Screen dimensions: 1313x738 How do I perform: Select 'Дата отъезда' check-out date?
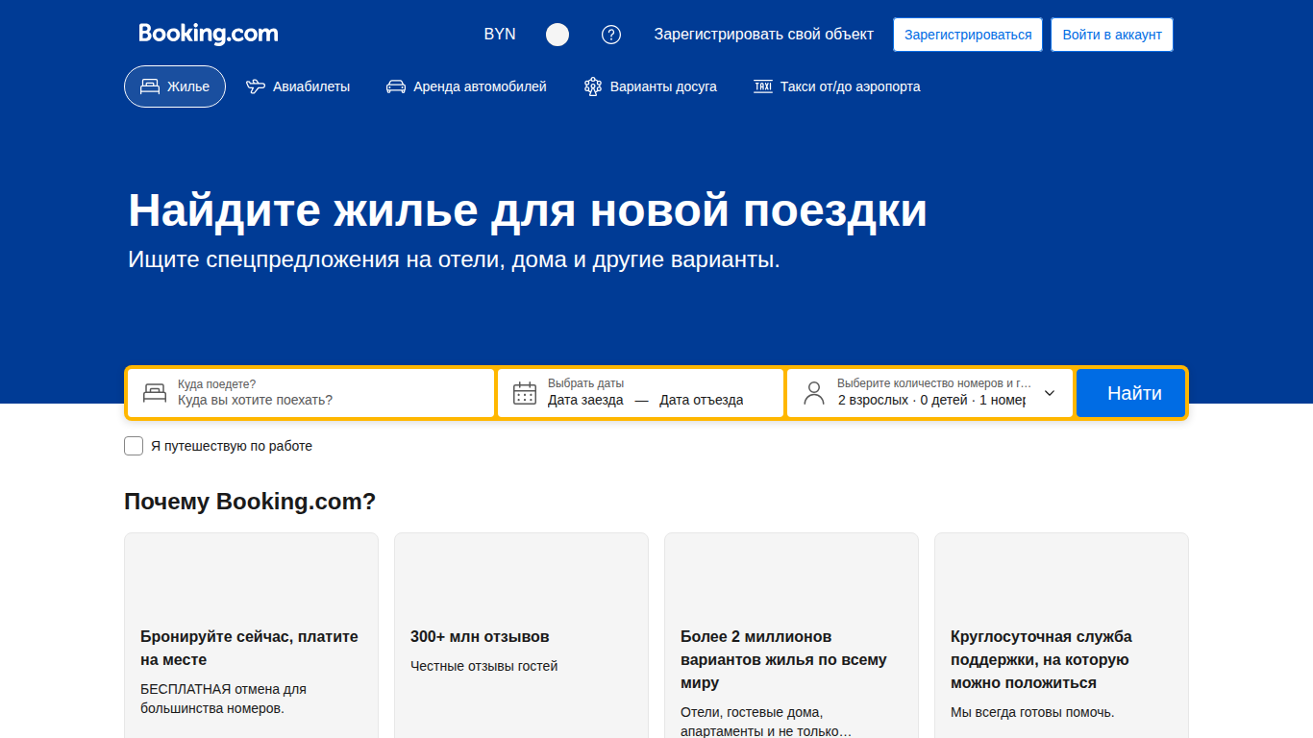pyautogui.click(x=701, y=400)
